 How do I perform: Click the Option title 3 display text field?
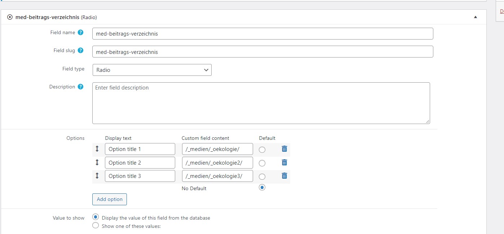[x=140, y=176]
